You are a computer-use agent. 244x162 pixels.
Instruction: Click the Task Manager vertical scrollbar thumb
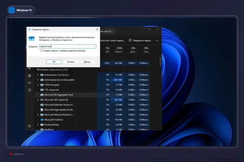point(160,62)
